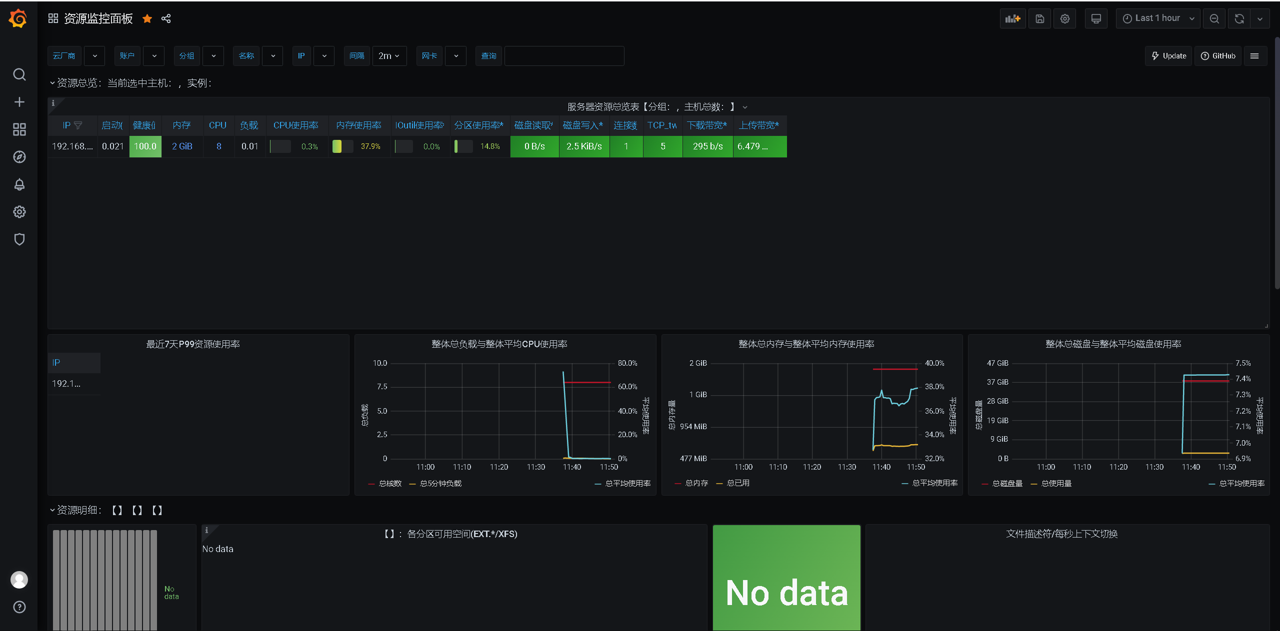
Task: Sort by the 下载带宽 column header
Action: pos(707,125)
